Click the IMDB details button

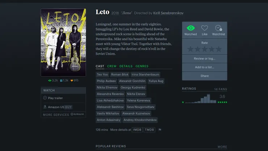tap(137, 130)
